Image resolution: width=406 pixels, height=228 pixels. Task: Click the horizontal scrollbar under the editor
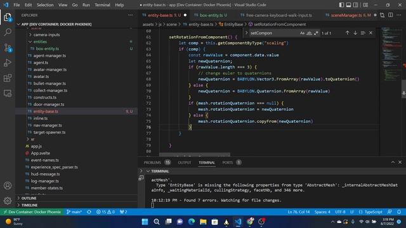coord(195,155)
